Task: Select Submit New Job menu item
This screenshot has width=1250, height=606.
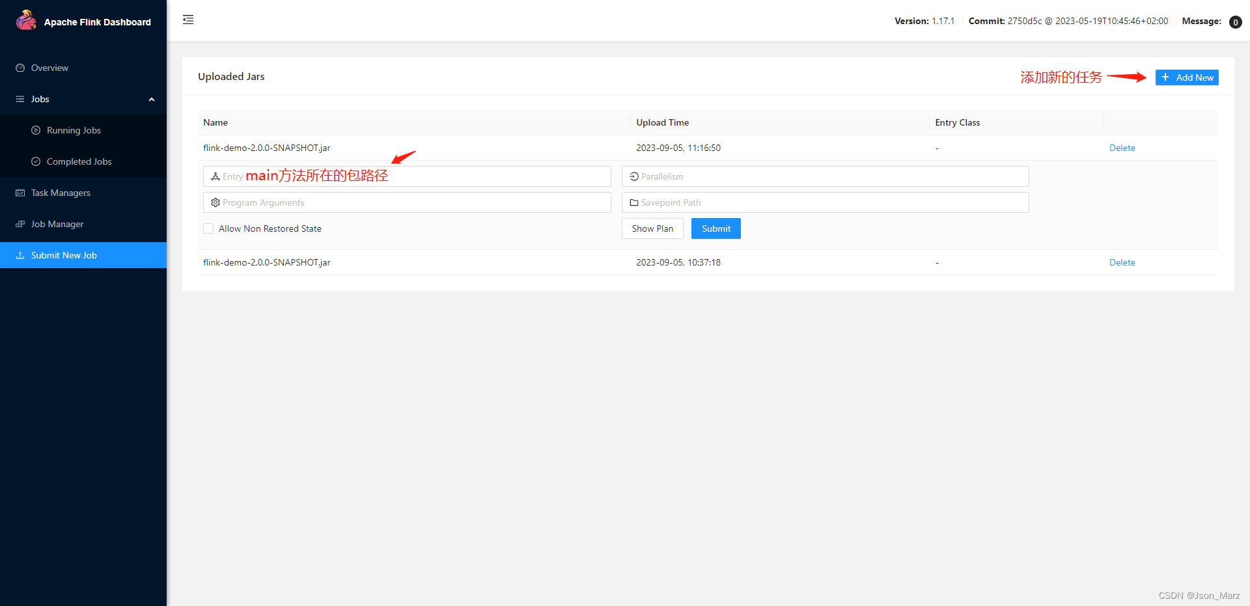Action: (83, 255)
